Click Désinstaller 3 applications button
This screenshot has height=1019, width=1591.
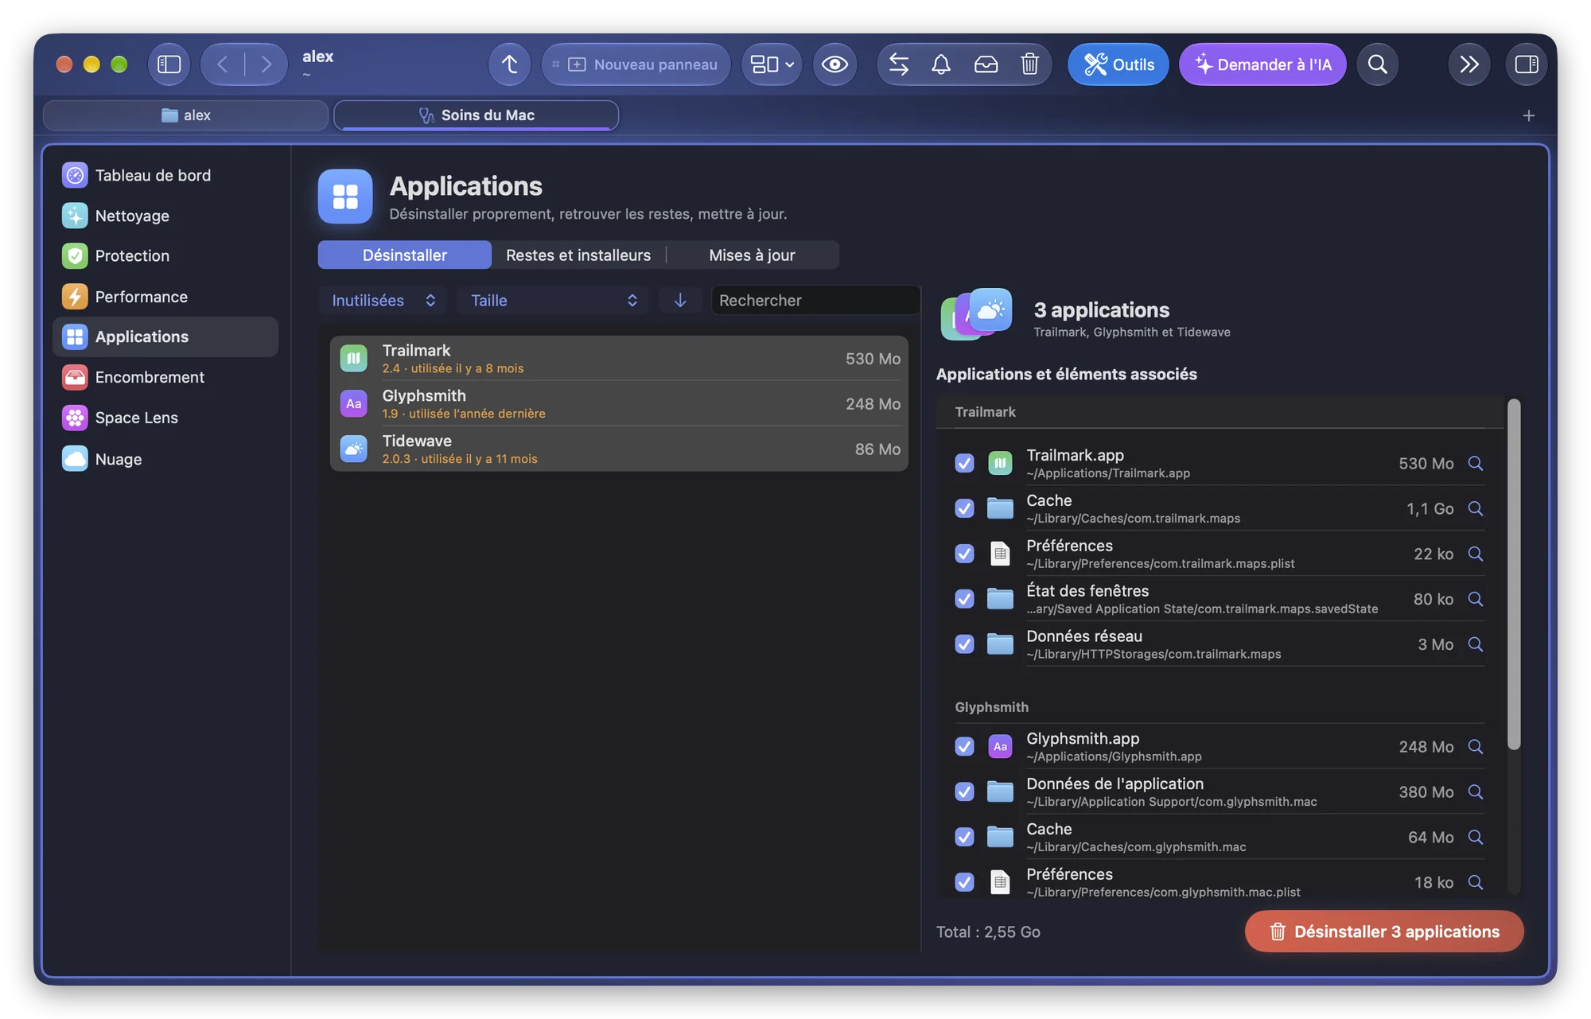point(1384,931)
